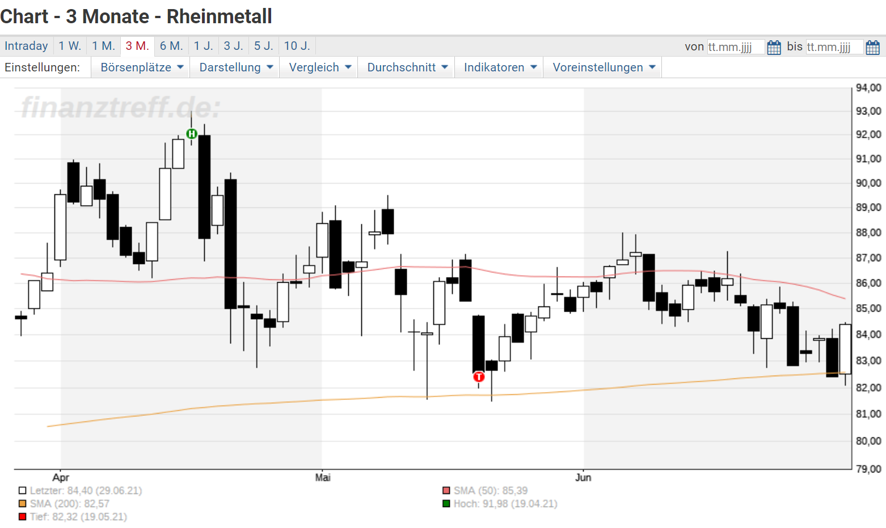Viewport: 886px width, 528px height.
Task: Click the 79,00 price axis label
Action: 868,469
